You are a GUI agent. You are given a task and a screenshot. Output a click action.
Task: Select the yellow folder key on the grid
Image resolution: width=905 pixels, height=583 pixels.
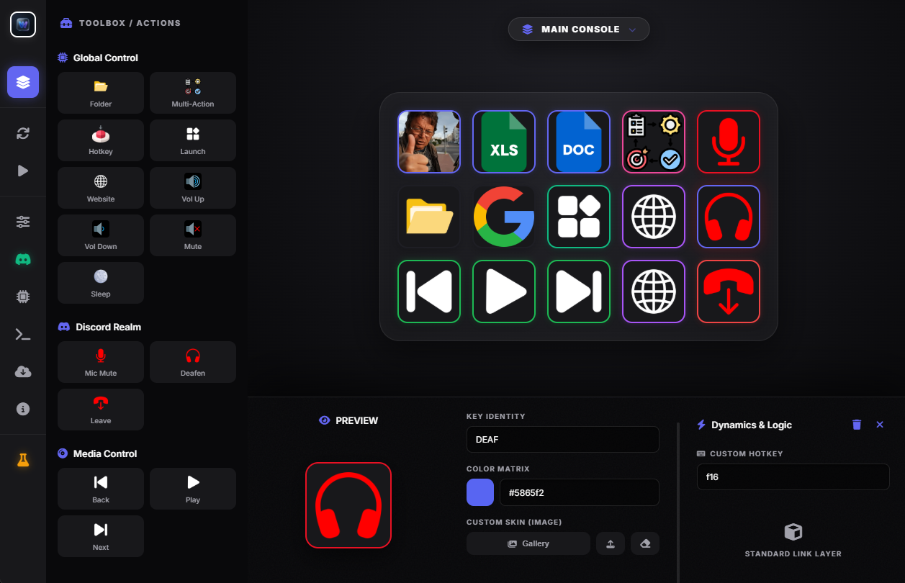click(429, 217)
